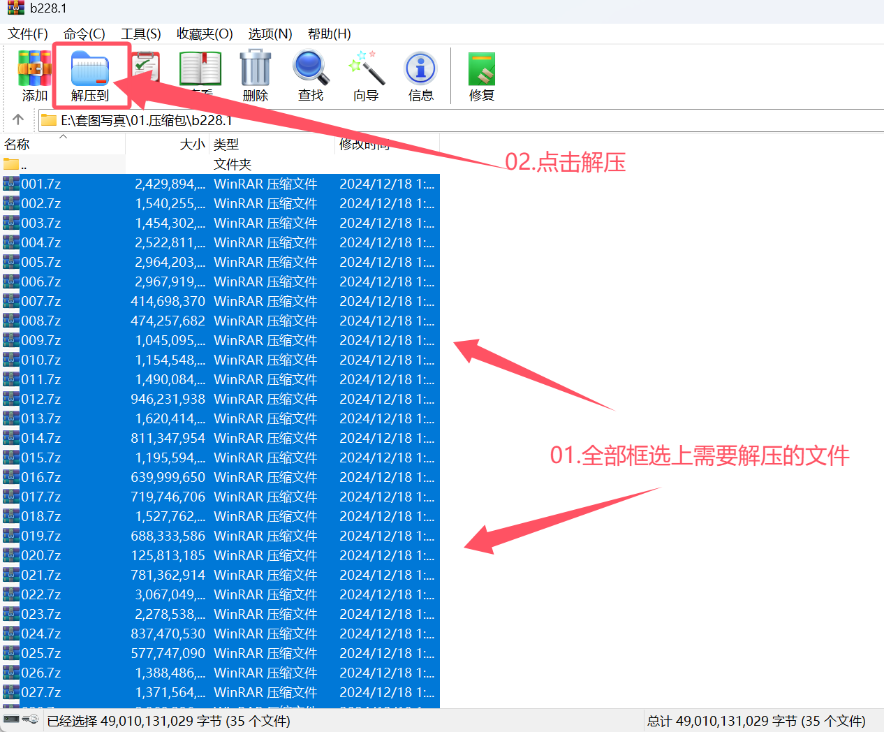Image resolution: width=884 pixels, height=732 pixels.
Task: Launch the 向导 (Wizard) wand icon
Action: click(366, 75)
